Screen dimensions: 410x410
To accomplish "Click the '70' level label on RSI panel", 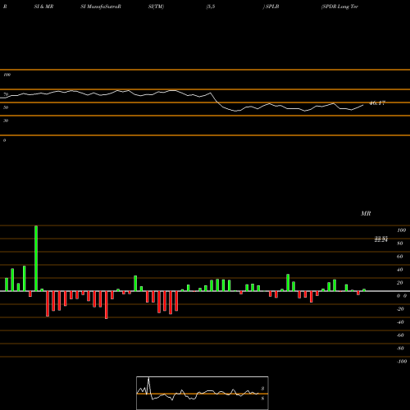I will pos(6,94).
